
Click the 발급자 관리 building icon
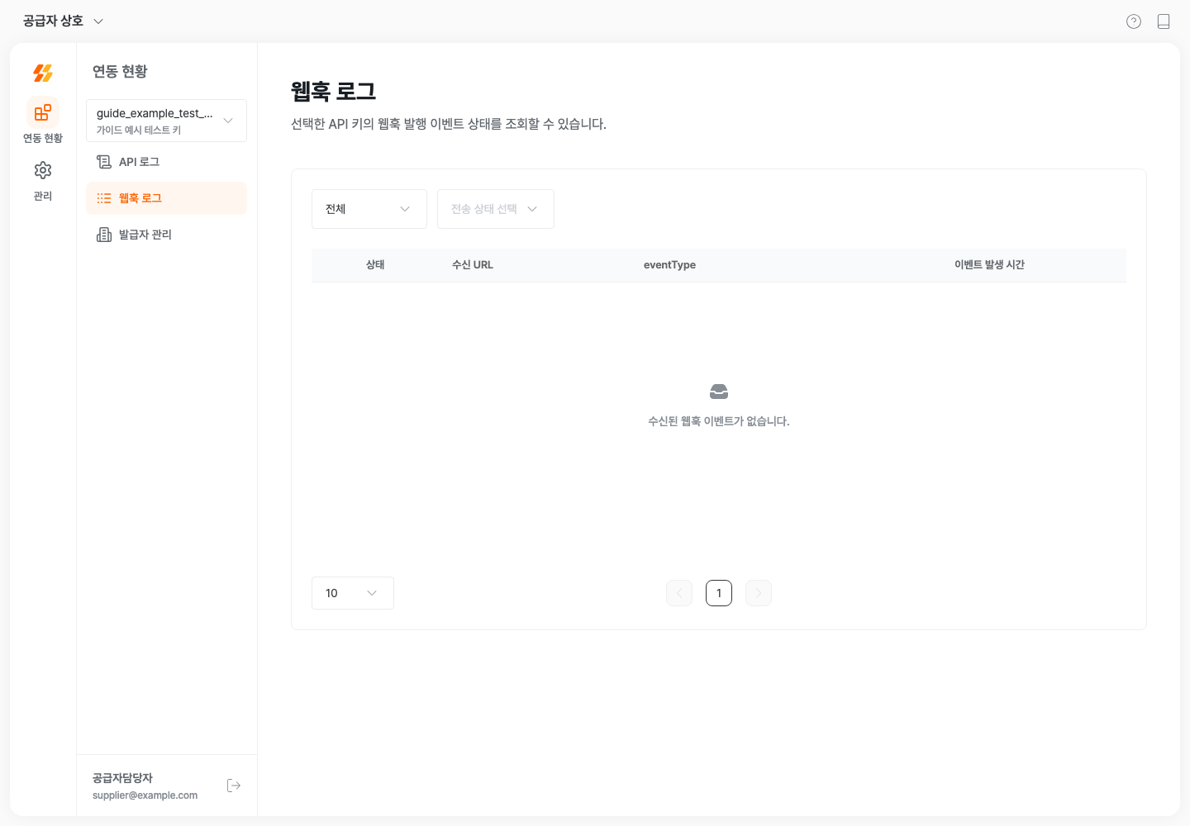[x=104, y=235]
